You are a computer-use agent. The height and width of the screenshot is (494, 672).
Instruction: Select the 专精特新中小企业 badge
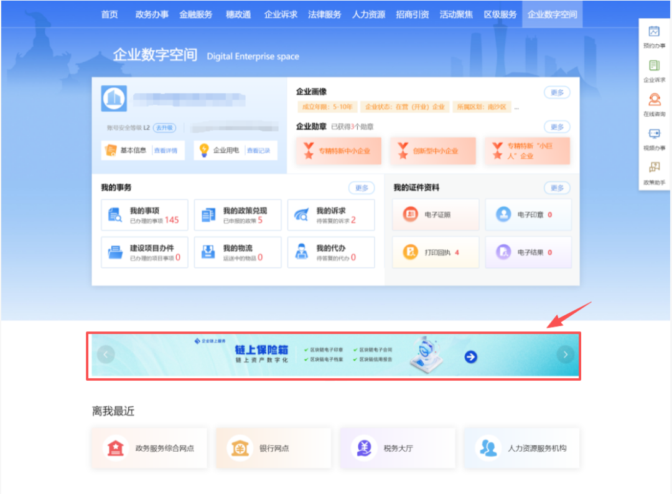click(x=338, y=151)
